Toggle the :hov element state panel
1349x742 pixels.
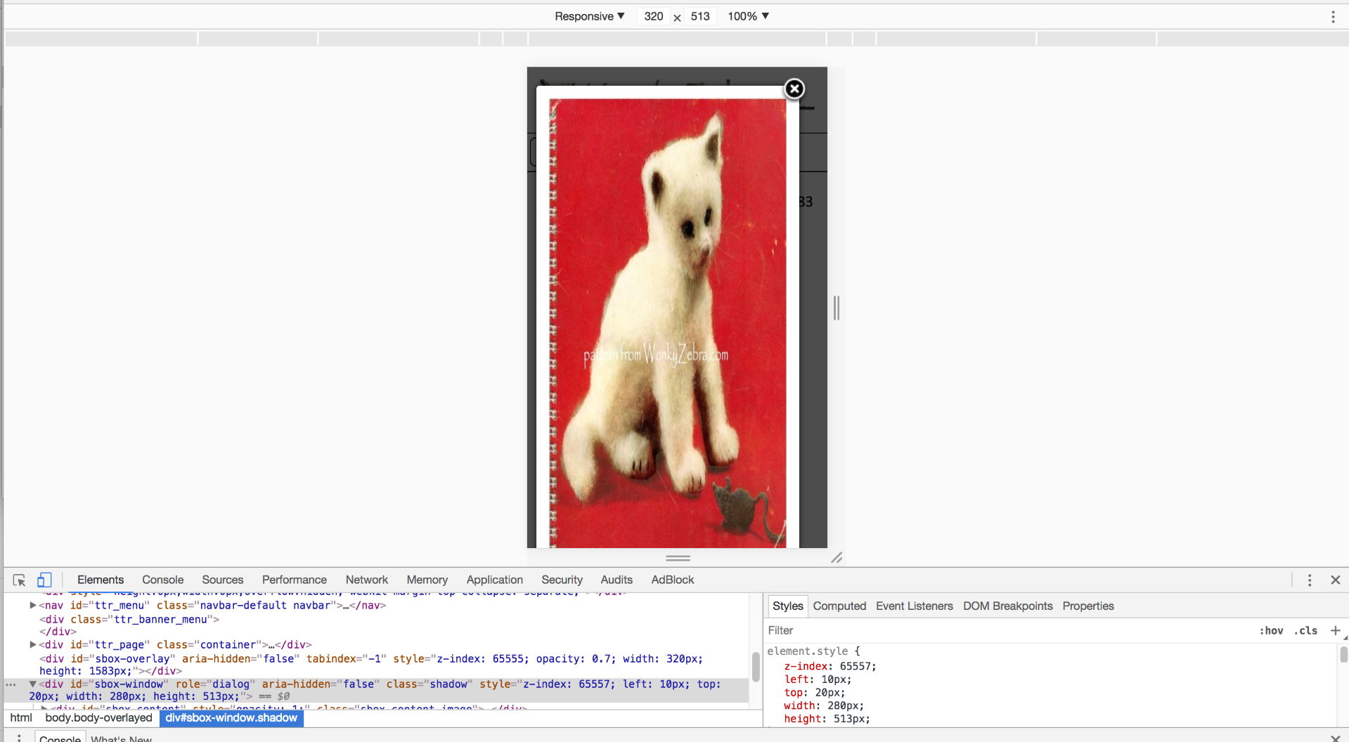1270,630
